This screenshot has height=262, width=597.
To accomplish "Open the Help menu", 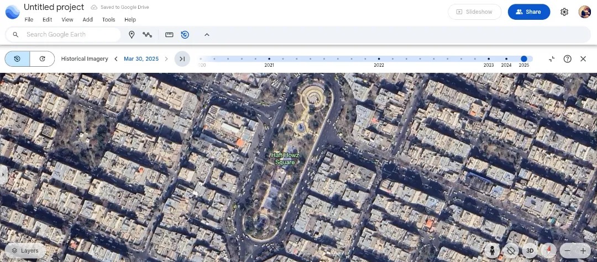I will [130, 20].
